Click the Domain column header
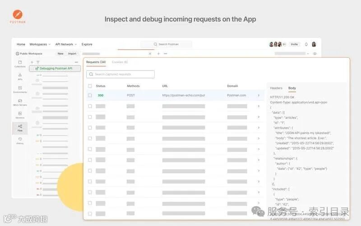Viewport: 361px width, 226px height. pyautogui.click(x=232, y=86)
